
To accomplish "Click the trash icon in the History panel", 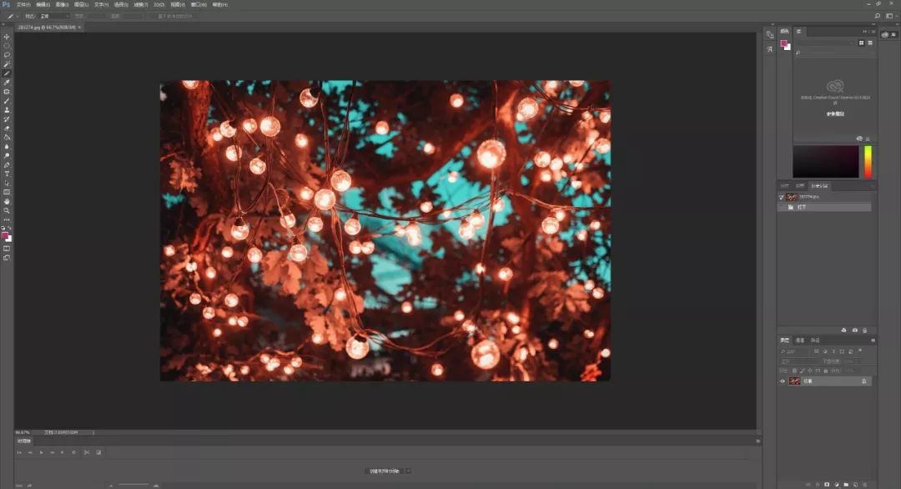I will (865, 330).
